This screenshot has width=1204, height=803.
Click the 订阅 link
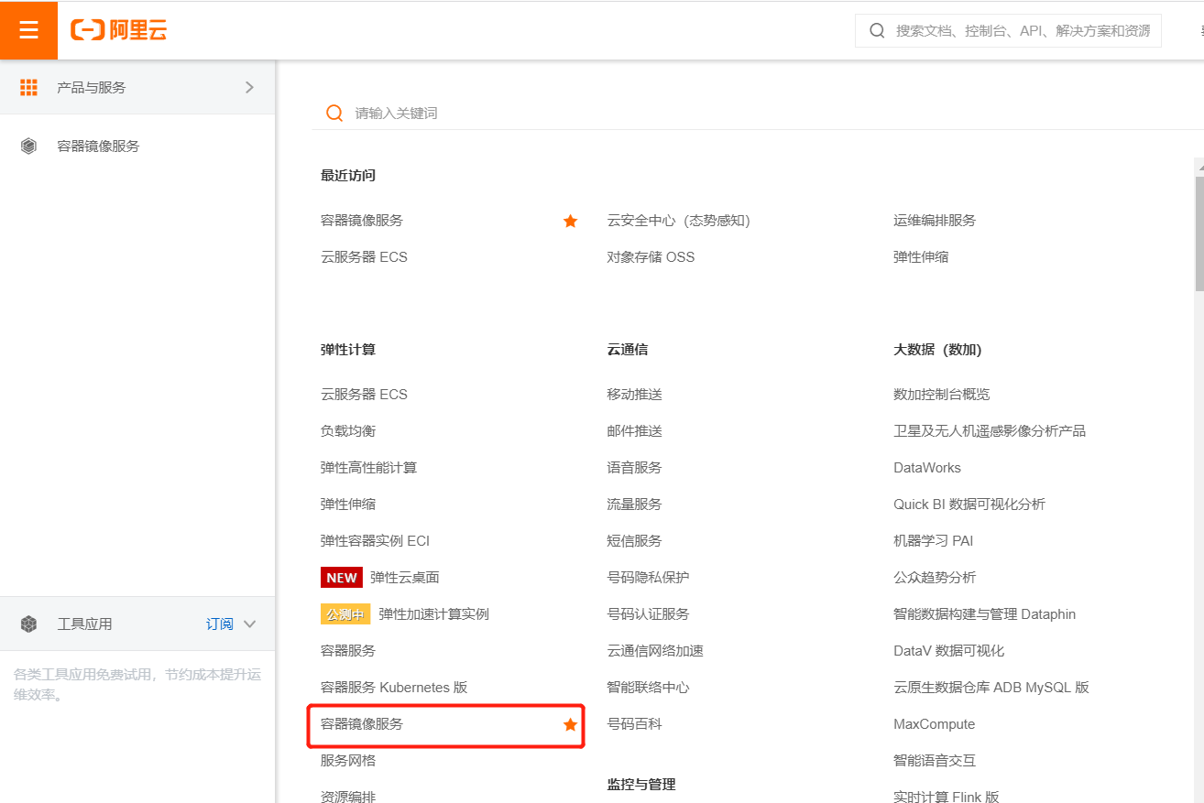click(x=219, y=624)
